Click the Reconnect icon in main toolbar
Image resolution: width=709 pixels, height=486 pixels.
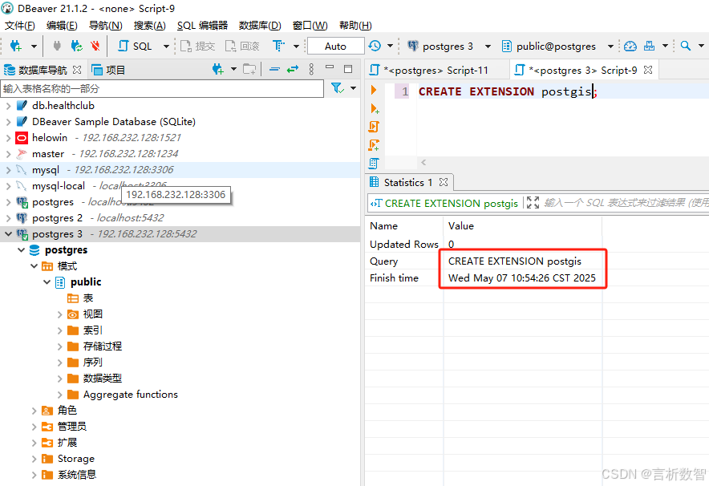(76, 46)
